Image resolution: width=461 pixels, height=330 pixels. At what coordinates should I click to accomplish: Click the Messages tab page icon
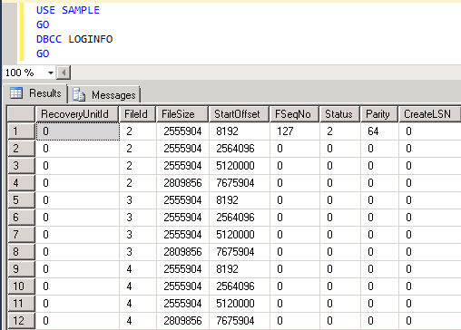79,95
